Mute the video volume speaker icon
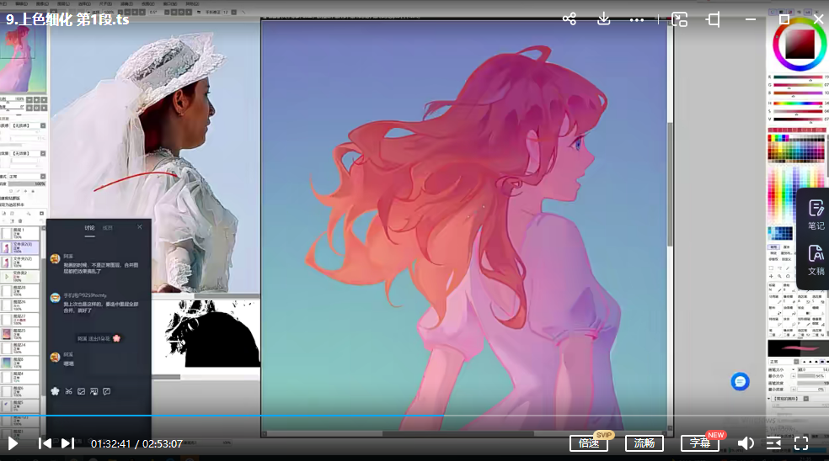The height and width of the screenshot is (461, 829). 746,443
